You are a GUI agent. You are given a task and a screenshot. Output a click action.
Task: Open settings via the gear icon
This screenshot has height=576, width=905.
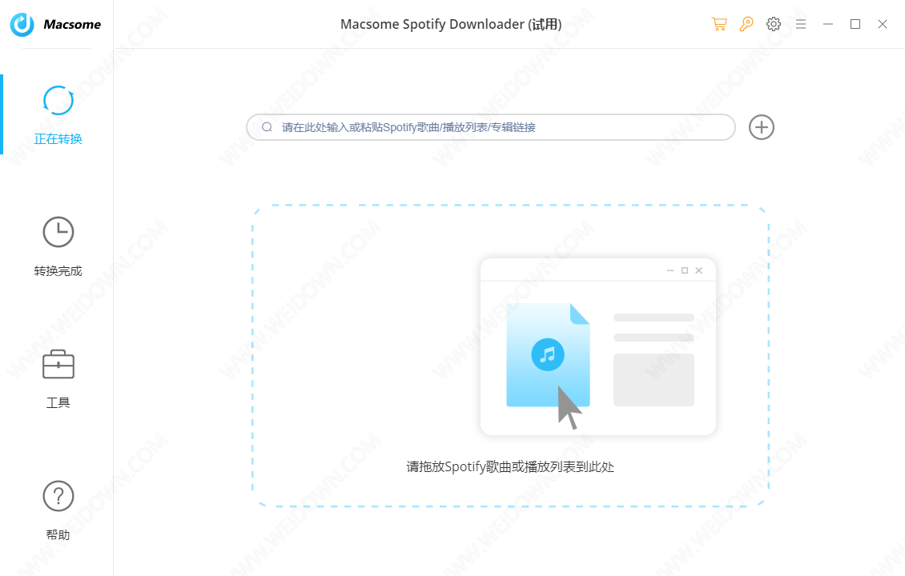coord(774,24)
